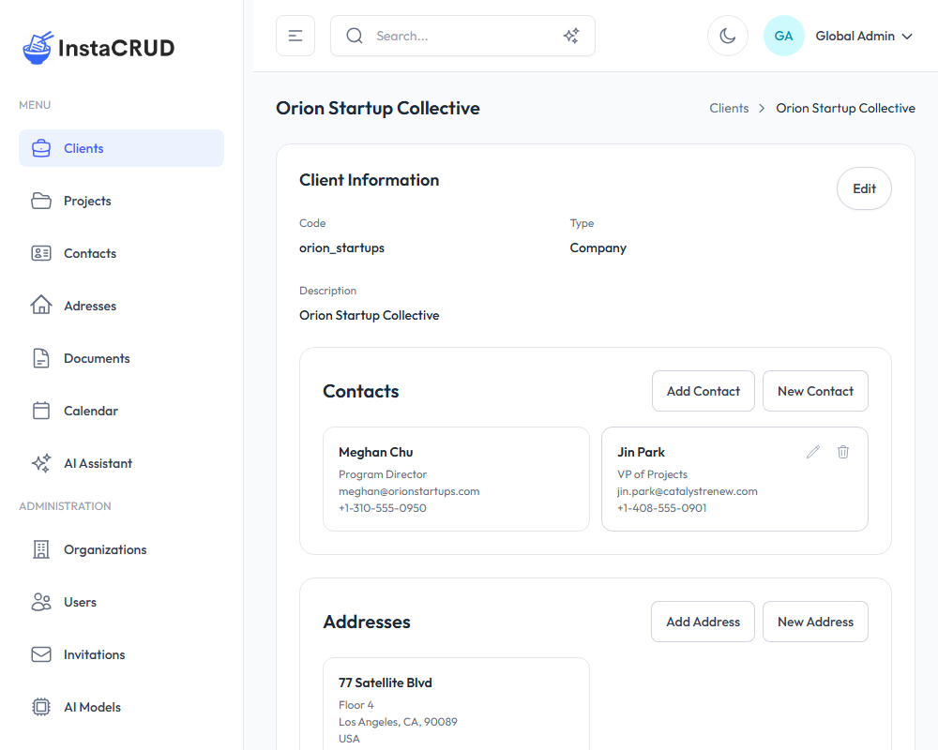The height and width of the screenshot is (750, 938).
Task: Select the Meghan Chu contact card
Action: click(456, 479)
